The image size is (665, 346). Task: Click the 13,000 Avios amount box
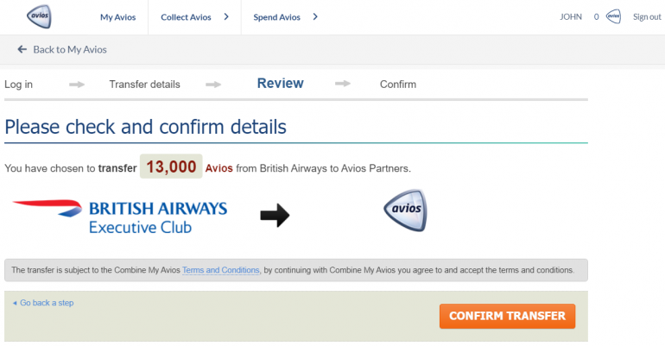pyautogui.click(x=171, y=167)
